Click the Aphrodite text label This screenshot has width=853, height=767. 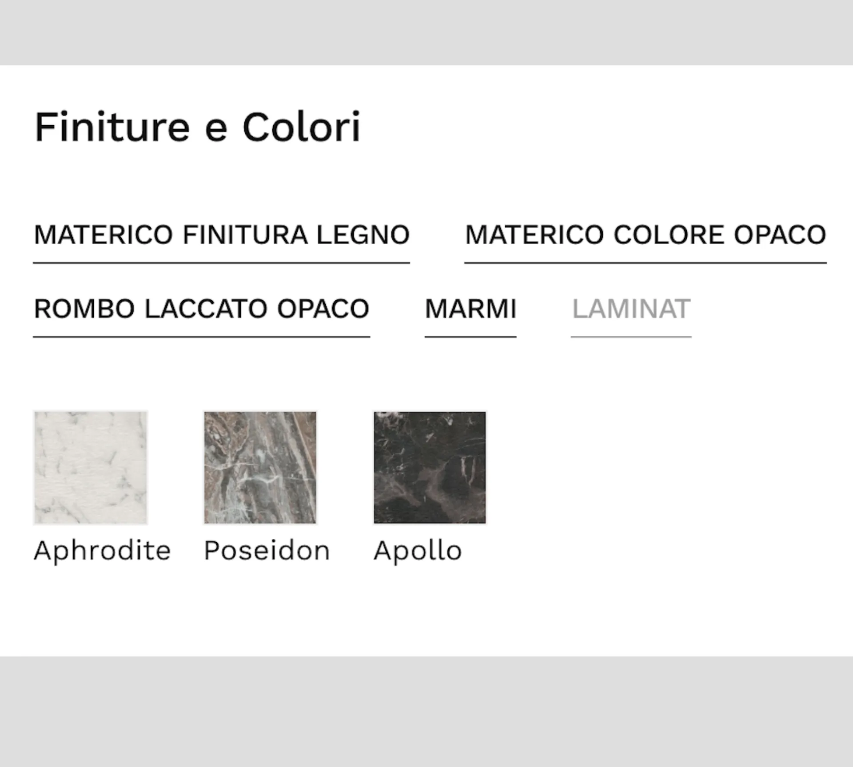pyautogui.click(x=102, y=551)
